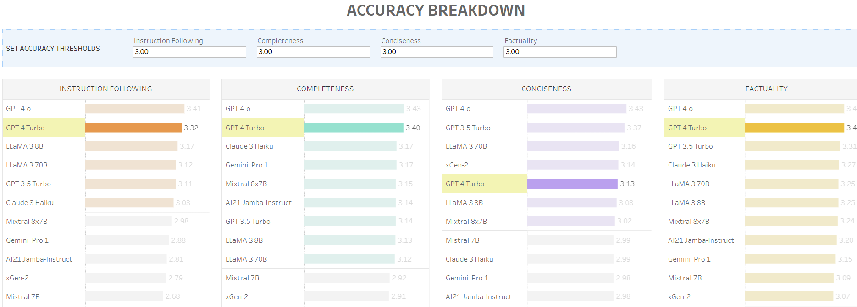Click Mistral 7B in Instruction Following list
This screenshot has height=307, width=857.
pyautogui.click(x=23, y=297)
